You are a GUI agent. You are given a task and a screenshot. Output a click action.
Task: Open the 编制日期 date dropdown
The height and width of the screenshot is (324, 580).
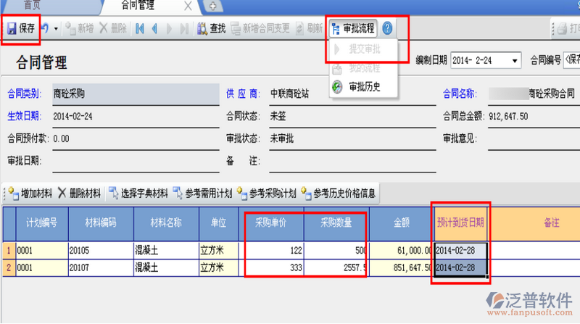click(515, 60)
